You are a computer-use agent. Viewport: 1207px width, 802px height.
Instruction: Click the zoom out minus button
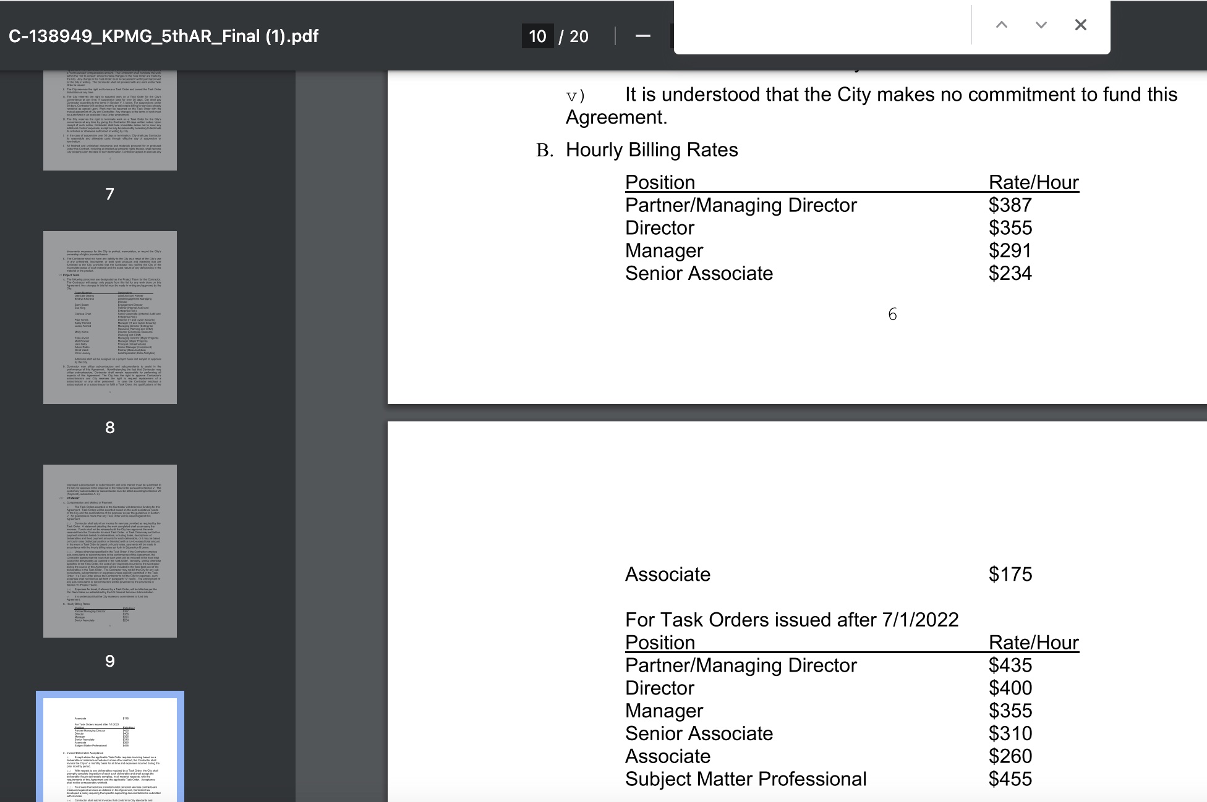tap(642, 36)
